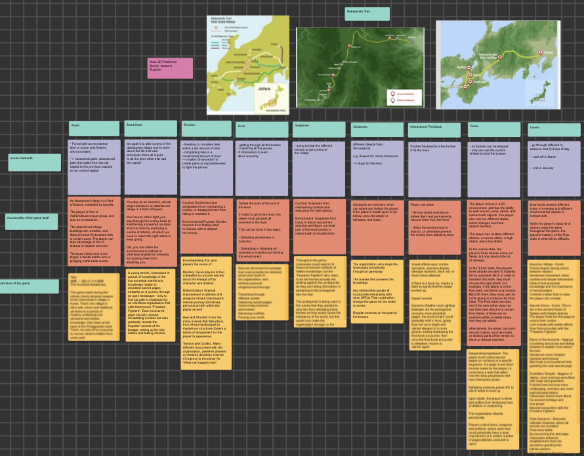Screen dimensions: 584x456
Task: Select 'functionality of the game itself' row label
Action: 32,221
